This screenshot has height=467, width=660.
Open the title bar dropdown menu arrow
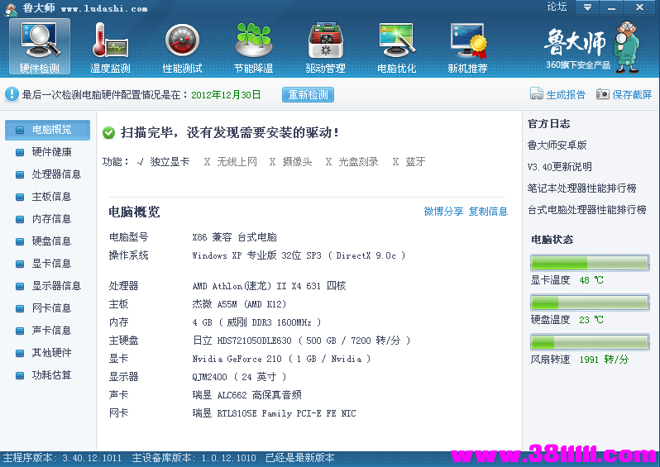(587, 7)
